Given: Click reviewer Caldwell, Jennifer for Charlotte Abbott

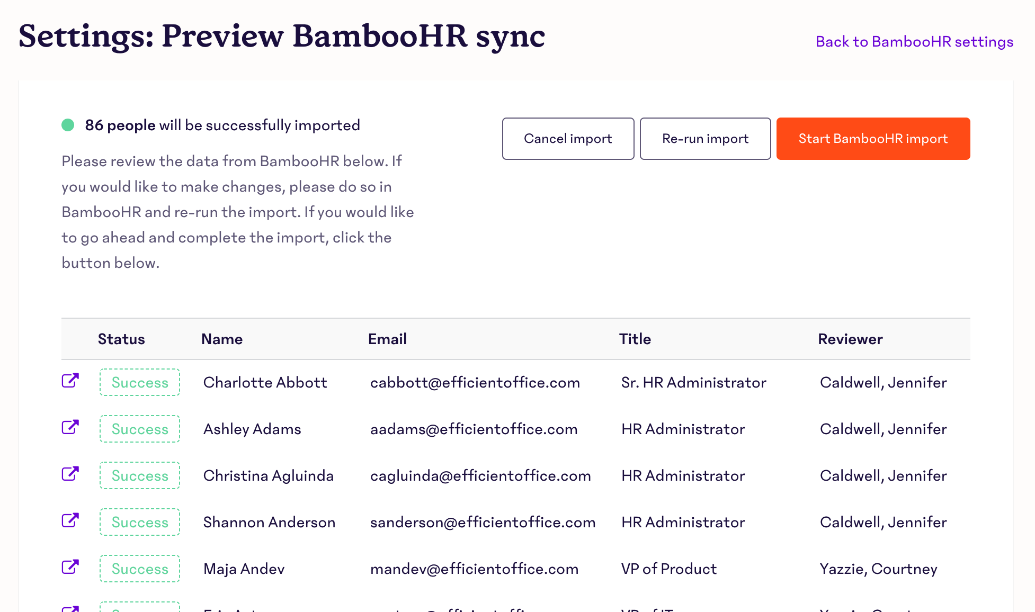Looking at the screenshot, I should tap(883, 382).
